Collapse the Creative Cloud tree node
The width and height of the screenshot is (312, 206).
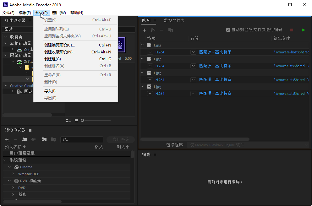[x=6, y=86]
